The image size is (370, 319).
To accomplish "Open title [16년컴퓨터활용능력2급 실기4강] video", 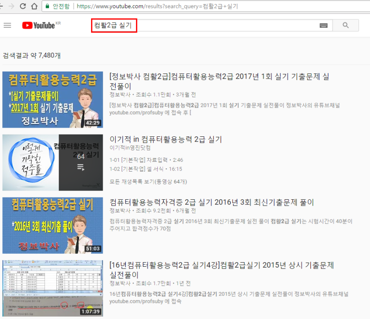I will [x=222, y=270].
